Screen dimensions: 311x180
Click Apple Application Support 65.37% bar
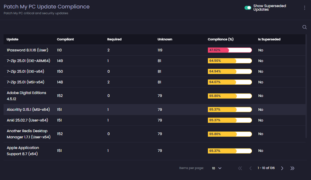point(230,151)
